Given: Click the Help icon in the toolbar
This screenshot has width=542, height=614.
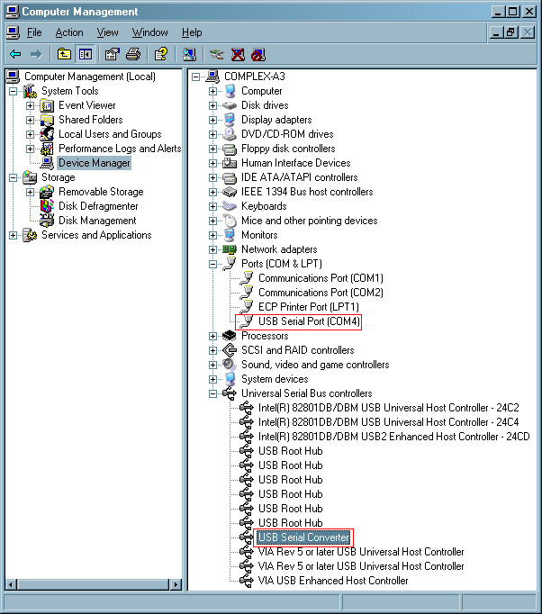Looking at the screenshot, I should tap(161, 54).
